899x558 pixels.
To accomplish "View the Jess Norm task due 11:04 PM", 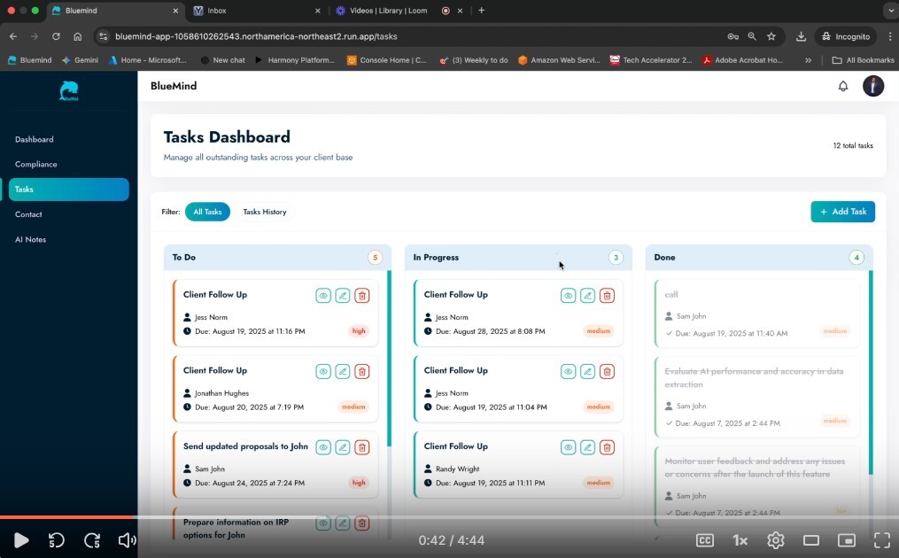I will coord(568,372).
